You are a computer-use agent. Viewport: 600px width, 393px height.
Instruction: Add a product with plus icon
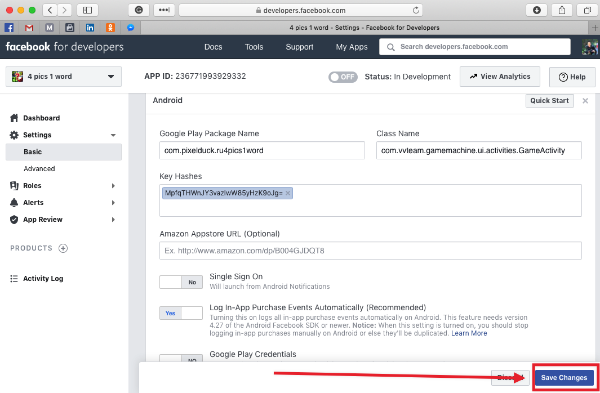click(63, 248)
